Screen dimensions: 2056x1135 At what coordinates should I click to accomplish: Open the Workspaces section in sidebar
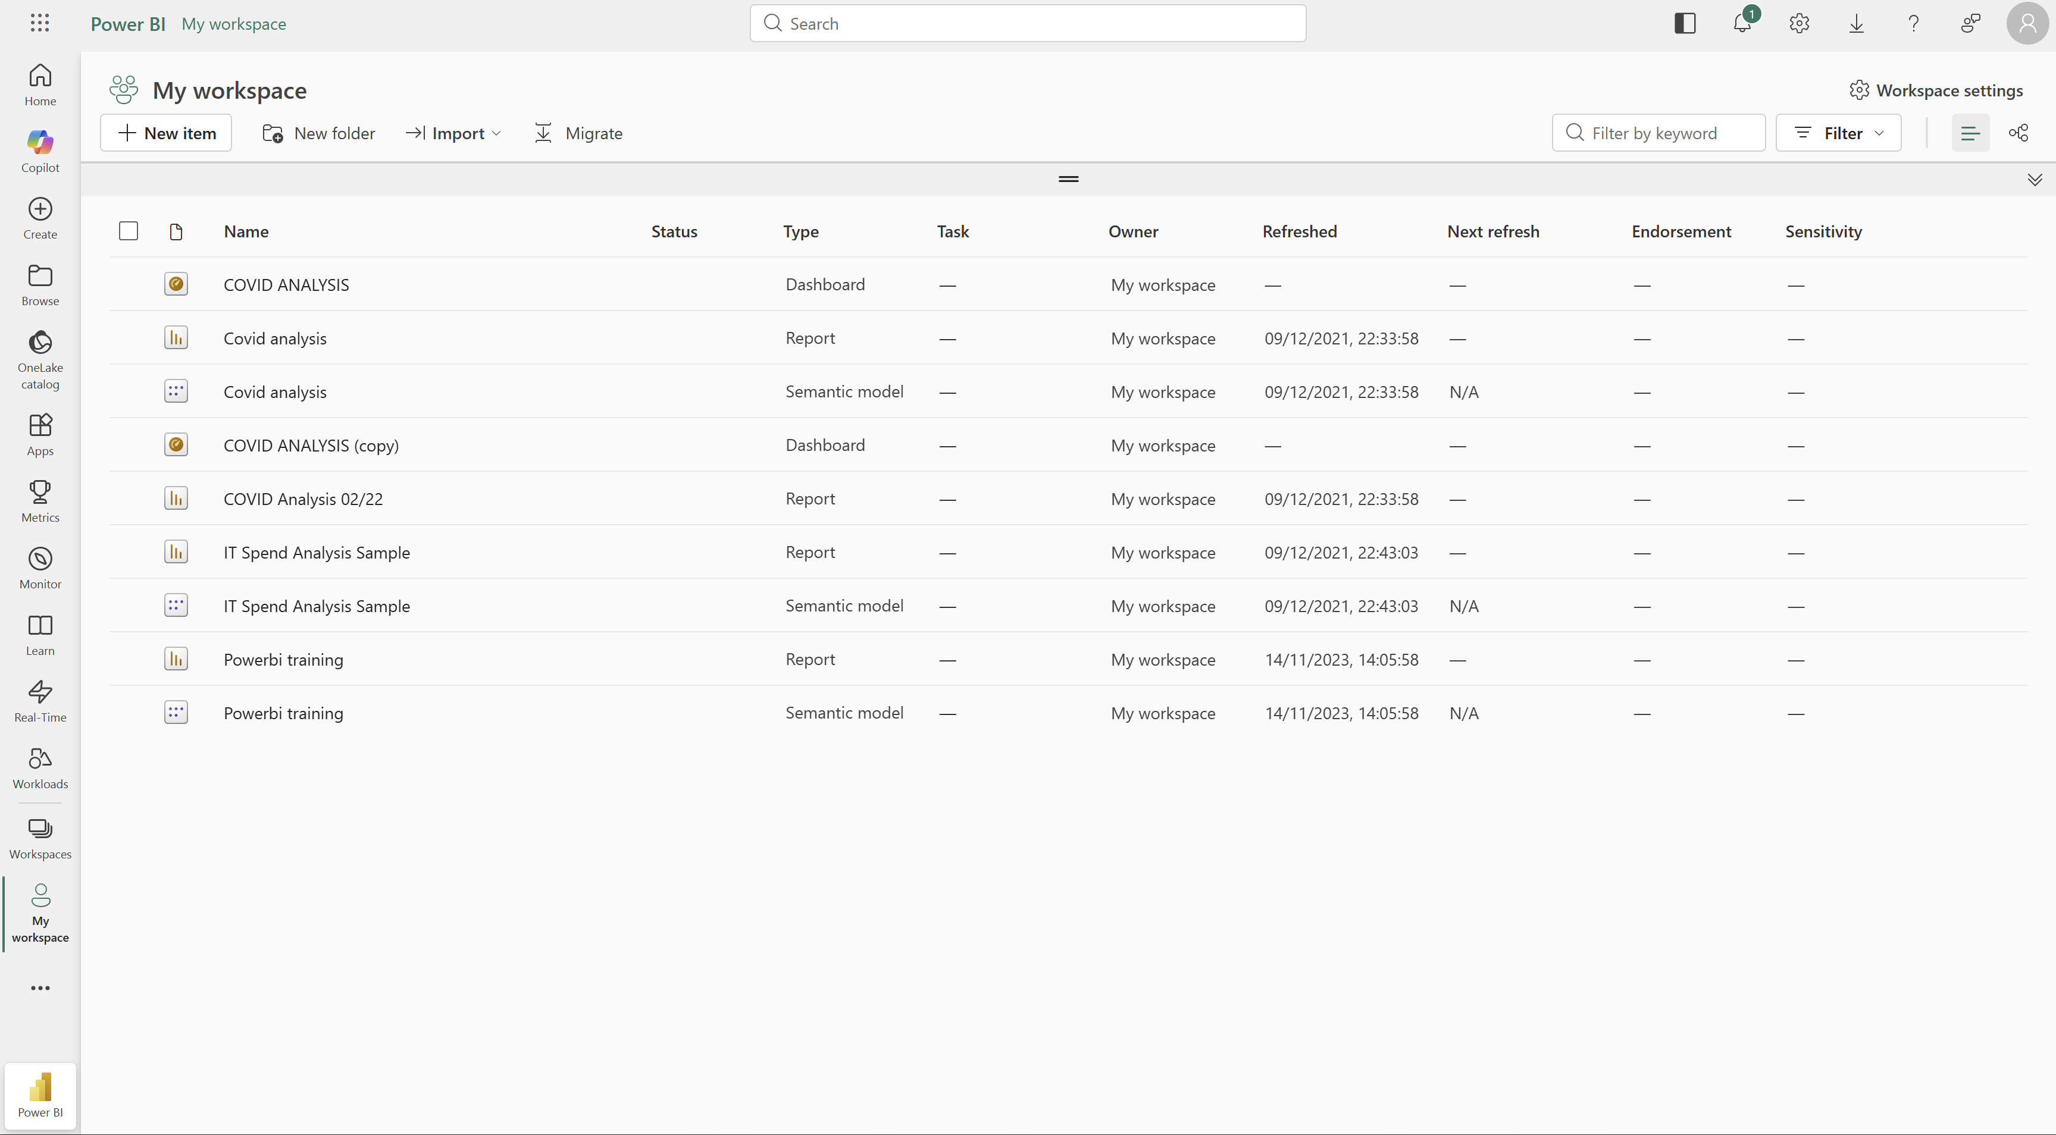(x=39, y=838)
